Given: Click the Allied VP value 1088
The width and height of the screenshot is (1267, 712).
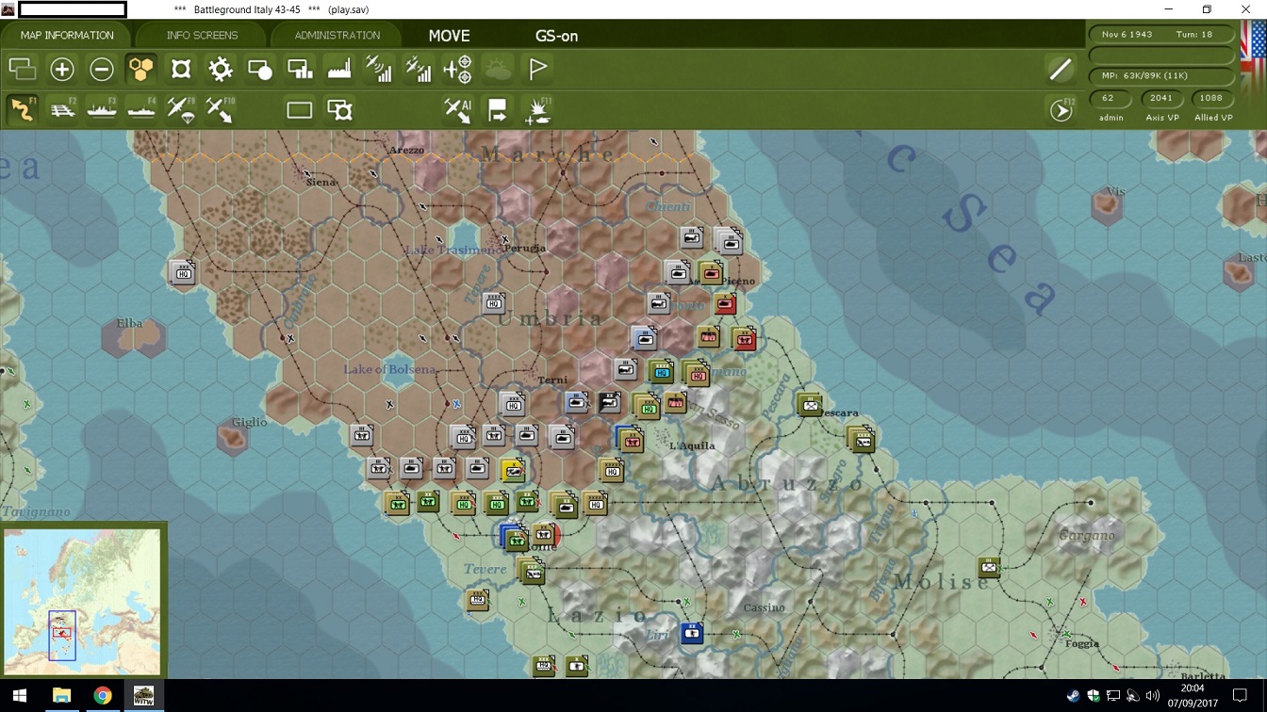Looking at the screenshot, I should pyautogui.click(x=1212, y=98).
